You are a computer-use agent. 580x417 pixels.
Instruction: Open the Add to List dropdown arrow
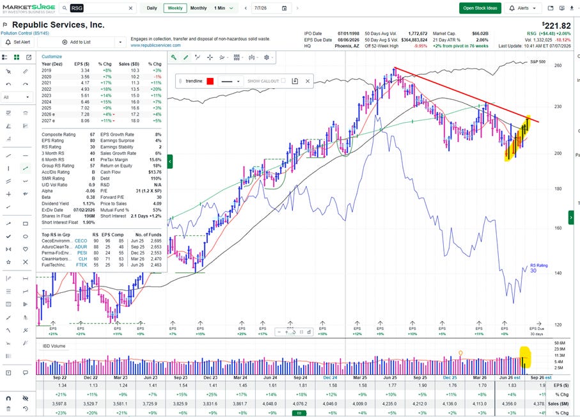pos(120,42)
